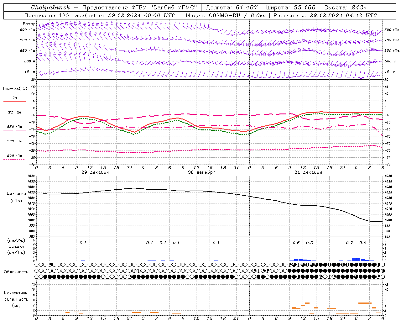Click the '(мм/1ч.)' hourly precipitation unit label
Screen dimensions: 401x321
pyautogui.click(x=16, y=252)
